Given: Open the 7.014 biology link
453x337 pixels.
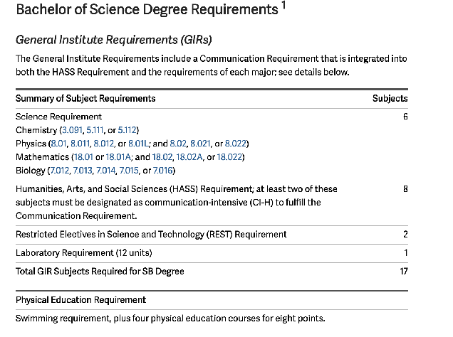Looking at the screenshot, I should 105,171.
